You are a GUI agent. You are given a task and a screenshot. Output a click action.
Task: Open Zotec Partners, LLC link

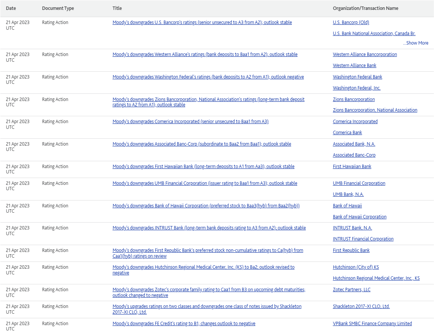[x=352, y=290]
